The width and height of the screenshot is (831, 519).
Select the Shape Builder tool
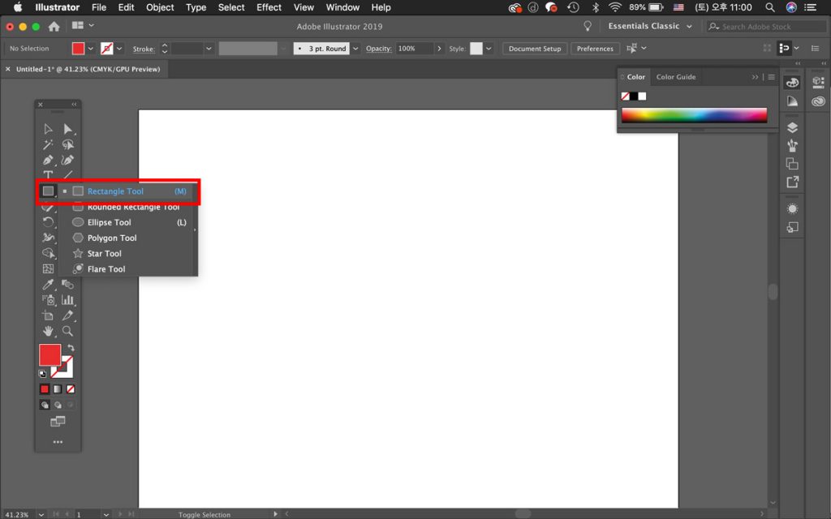pos(48,253)
